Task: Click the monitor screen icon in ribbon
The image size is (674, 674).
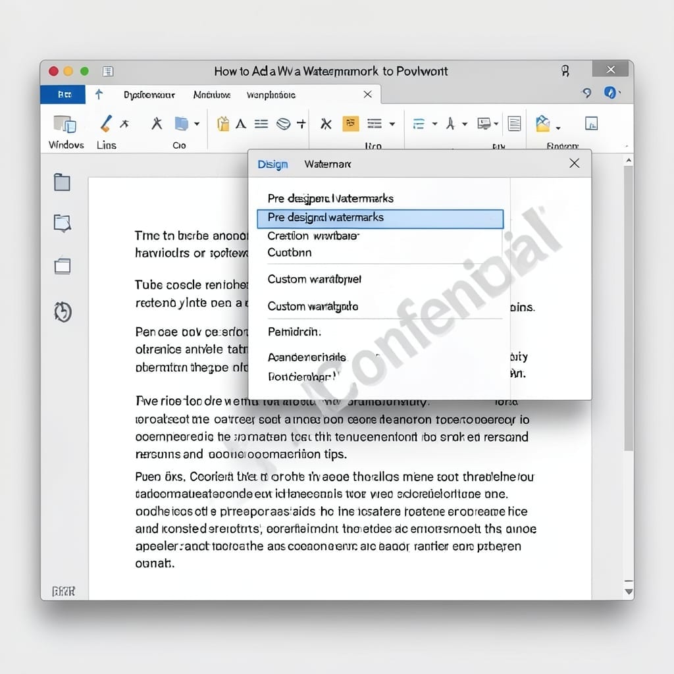Action: (484, 124)
